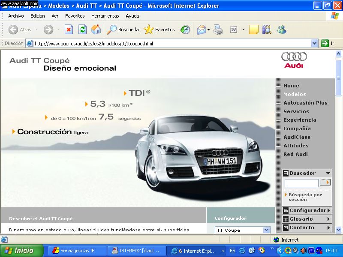This screenshot has height=257, width=343.
Task: Expand Configurador arrow in sidebar
Action: (328, 210)
